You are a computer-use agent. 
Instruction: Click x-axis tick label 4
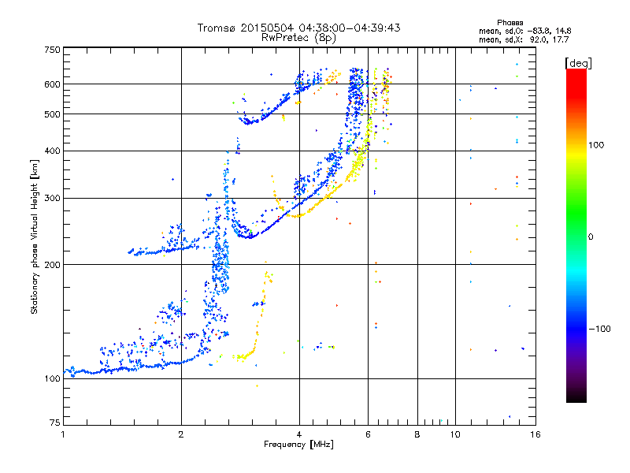(299, 434)
